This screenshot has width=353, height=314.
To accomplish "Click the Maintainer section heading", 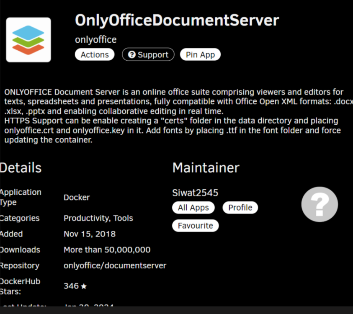I will pyautogui.click(x=206, y=168).
